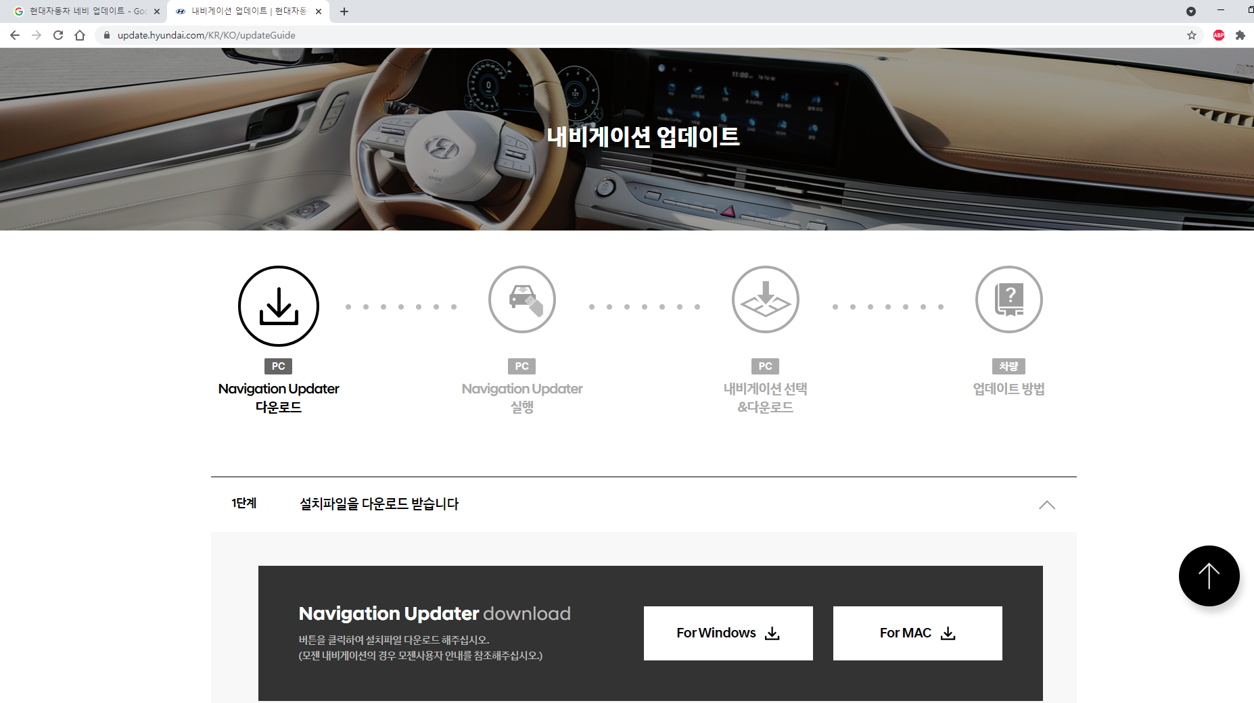Reload the page with refresh icon
Screen dimensions: 1254x703
58,35
